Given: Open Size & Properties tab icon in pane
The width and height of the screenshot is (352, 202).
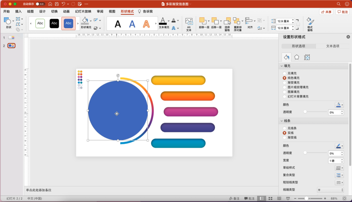Looking at the screenshot, I should [x=307, y=57].
